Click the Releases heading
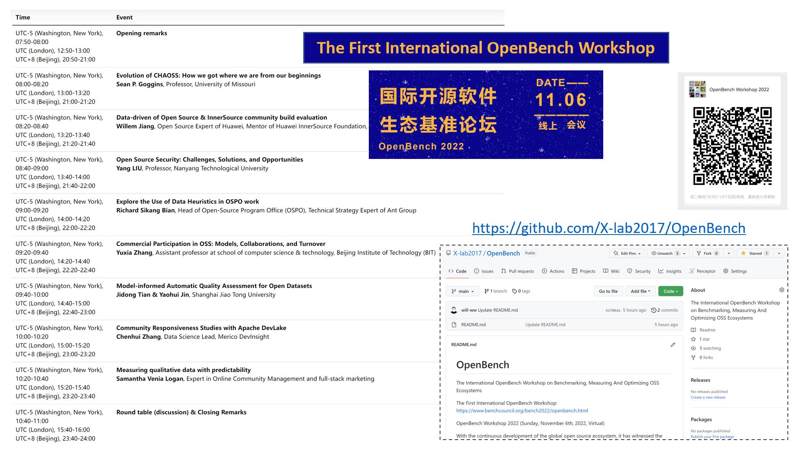Screen dimensions: 802x455 pyautogui.click(x=700, y=380)
